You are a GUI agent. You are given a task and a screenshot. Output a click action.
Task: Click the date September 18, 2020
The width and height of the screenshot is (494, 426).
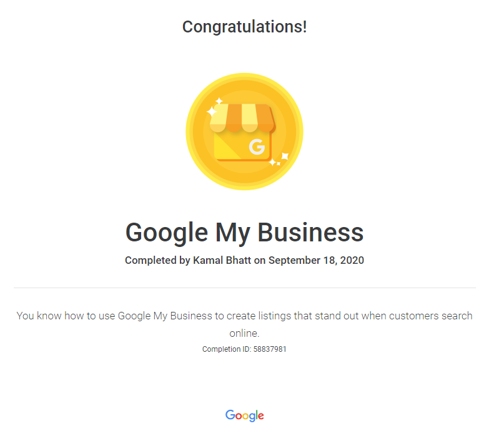(316, 261)
